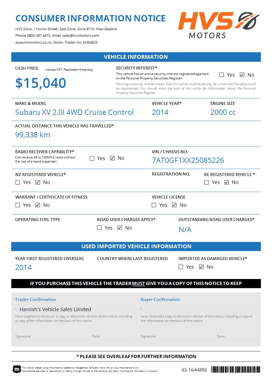Click the Buyer Confirmation name field
272x385 pixels.
pyautogui.click(x=200, y=309)
